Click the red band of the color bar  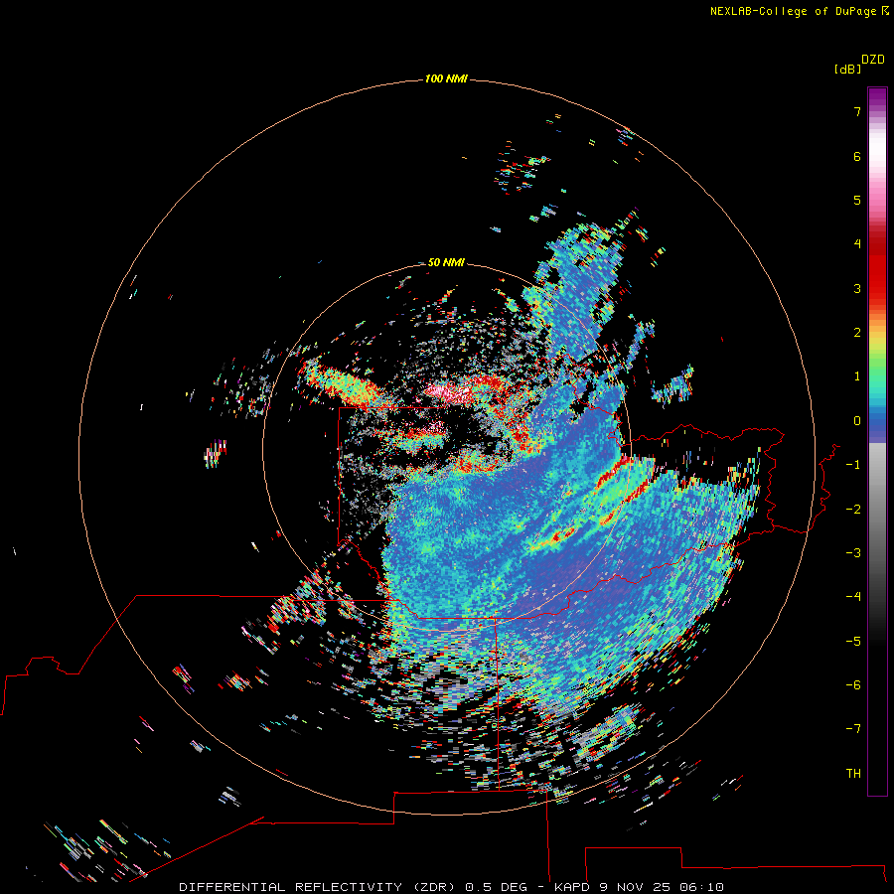[877, 268]
